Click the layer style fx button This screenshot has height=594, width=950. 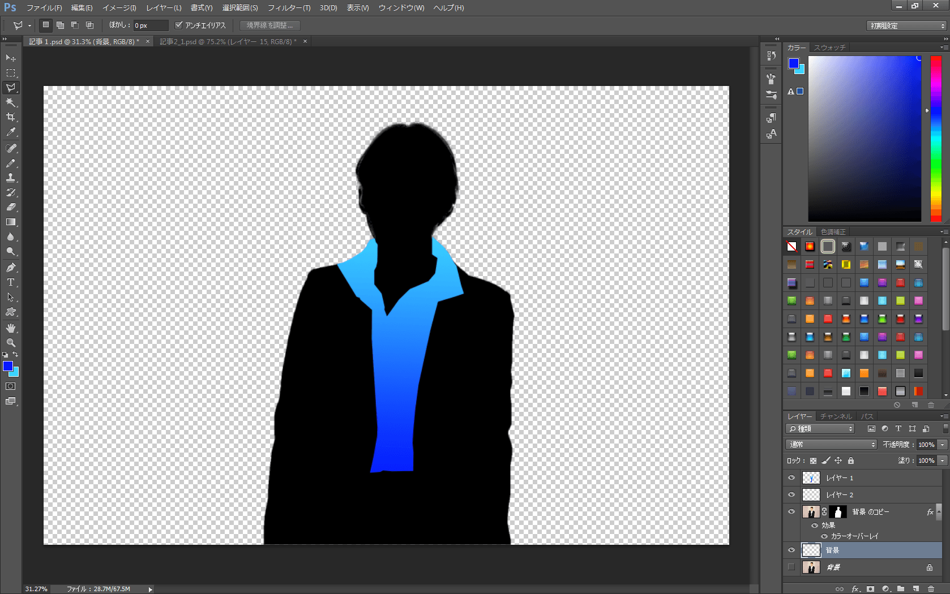point(855,589)
